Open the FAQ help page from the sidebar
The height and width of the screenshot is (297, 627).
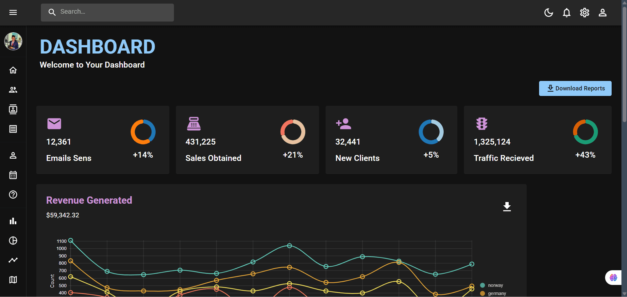pyautogui.click(x=13, y=195)
